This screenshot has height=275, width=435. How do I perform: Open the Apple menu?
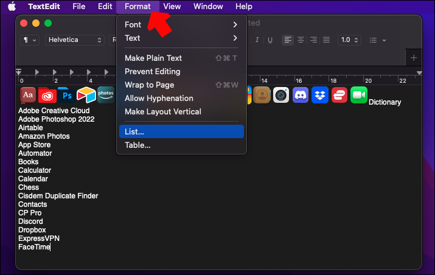(12, 7)
